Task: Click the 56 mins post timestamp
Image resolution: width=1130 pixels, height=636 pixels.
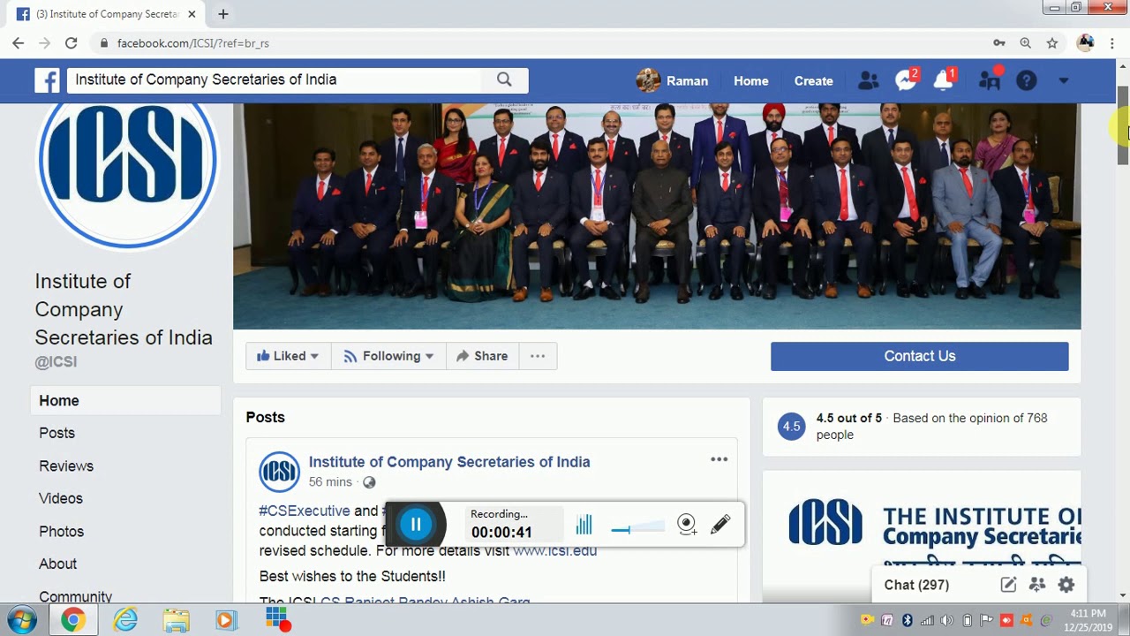Action: coord(330,482)
